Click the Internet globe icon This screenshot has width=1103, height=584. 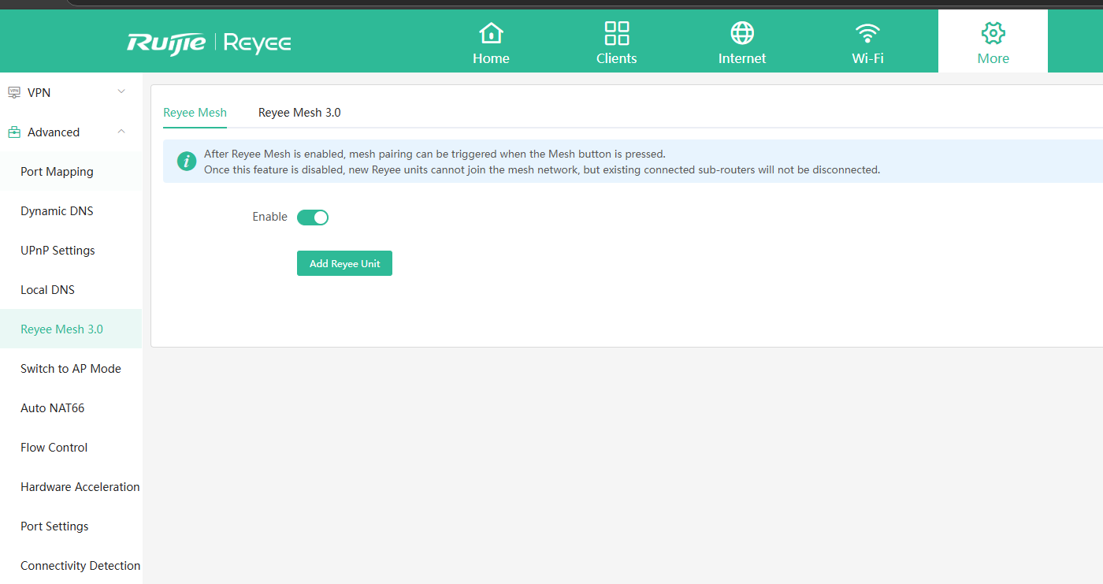(x=742, y=33)
